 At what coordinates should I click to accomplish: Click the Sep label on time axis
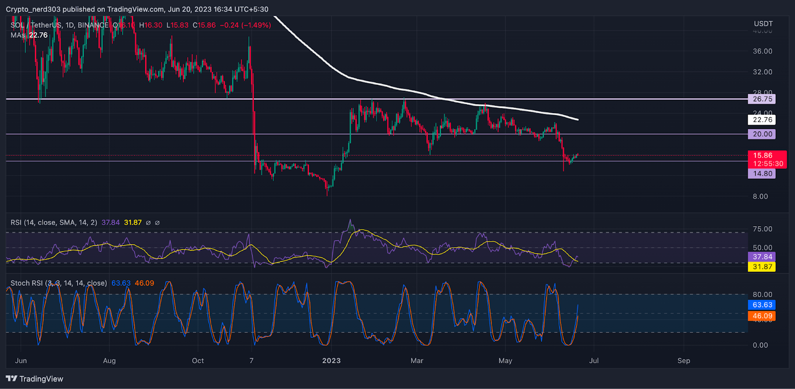coord(684,361)
